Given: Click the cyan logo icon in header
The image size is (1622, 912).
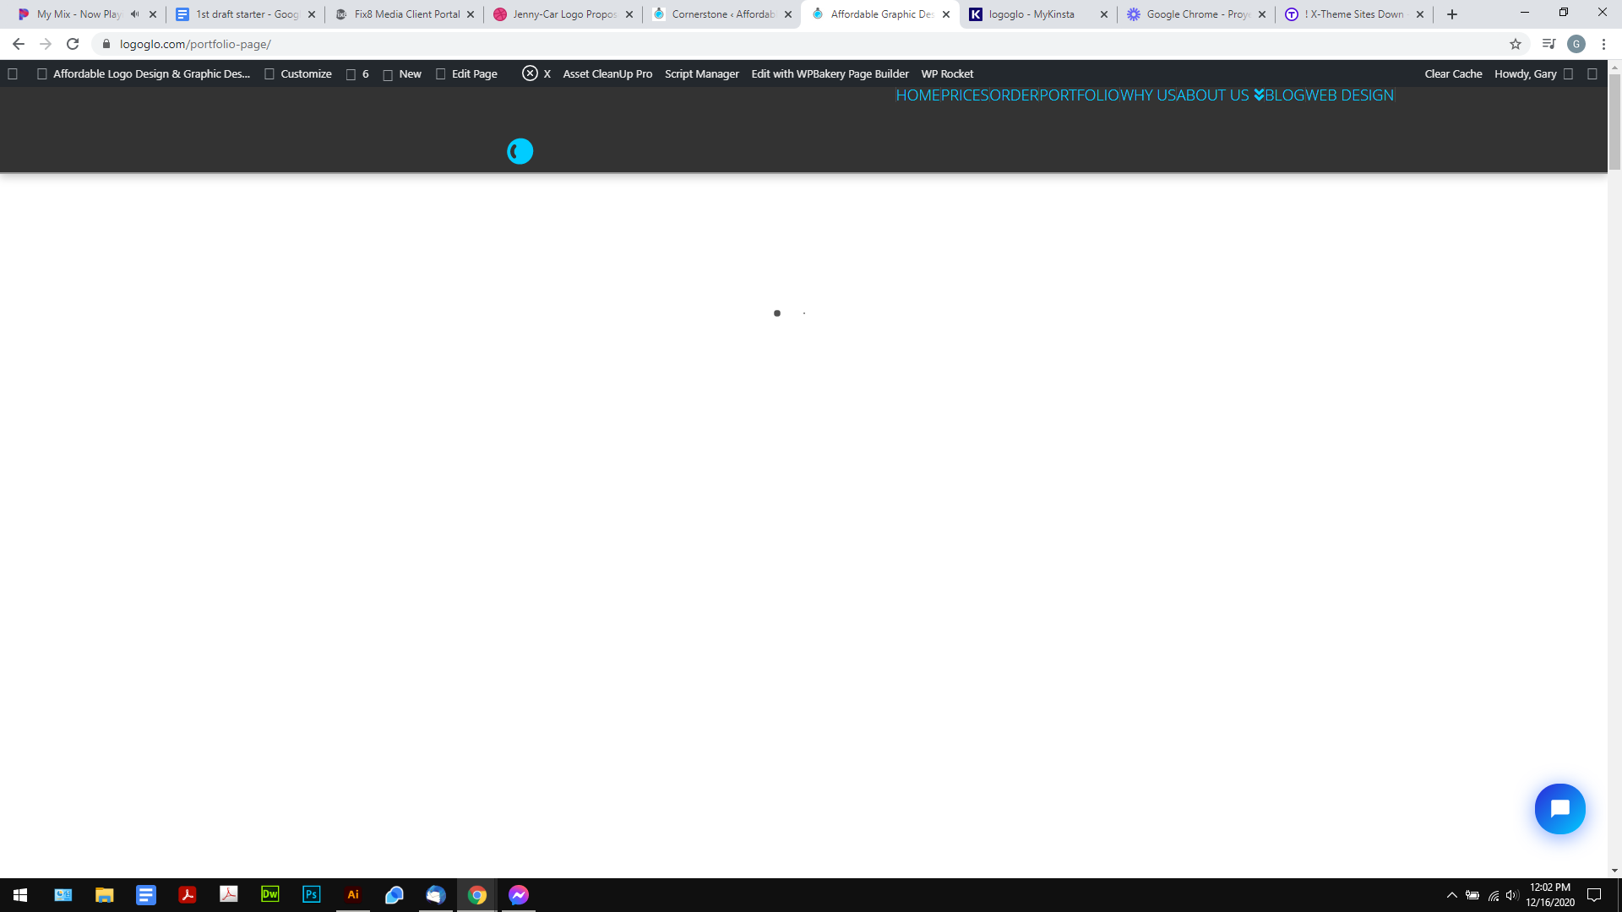Looking at the screenshot, I should click(520, 151).
